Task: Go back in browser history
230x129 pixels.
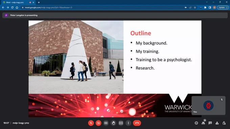Action: pyautogui.click(x=3, y=7)
